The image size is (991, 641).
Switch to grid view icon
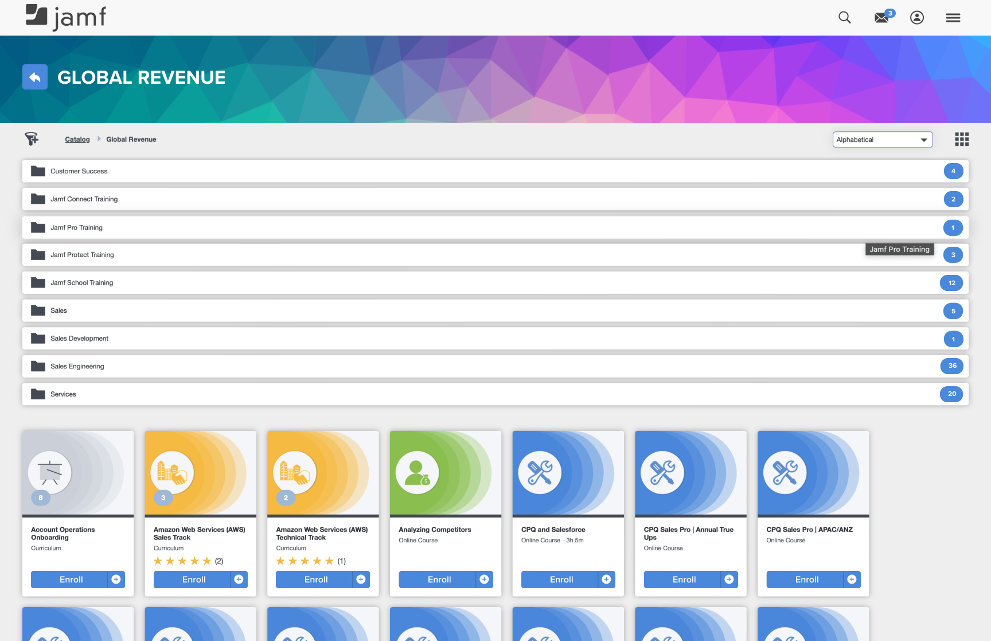[962, 139]
